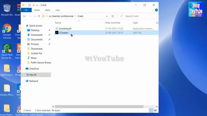Go up one folder level arrow
Image resolution: width=207 pixels, height=116 pixels.
[39, 16]
